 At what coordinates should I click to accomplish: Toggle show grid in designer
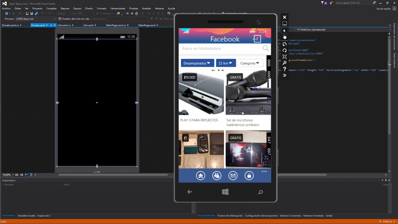(x=17, y=175)
